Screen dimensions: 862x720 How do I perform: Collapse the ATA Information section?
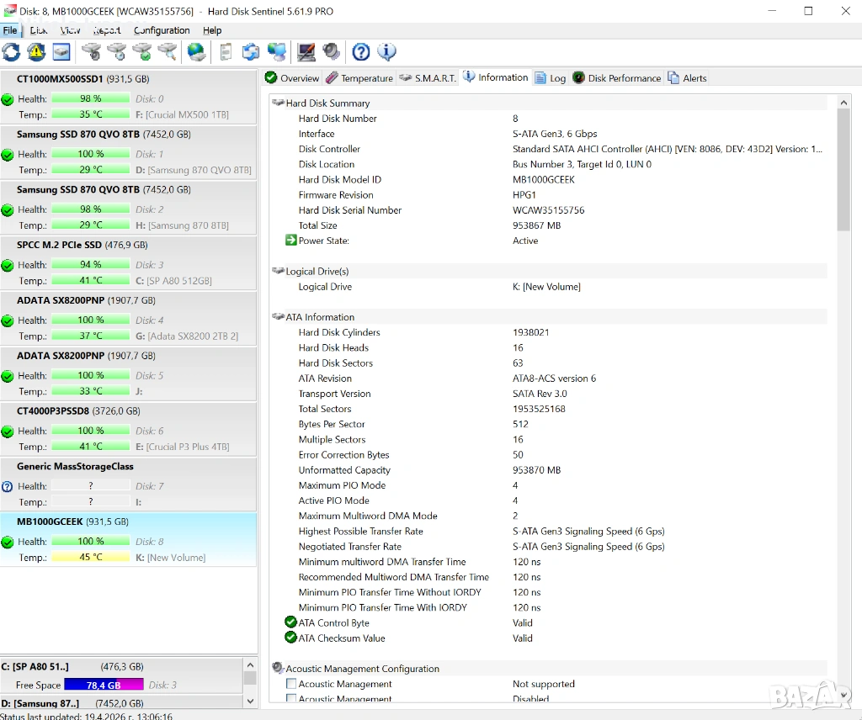click(279, 317)
